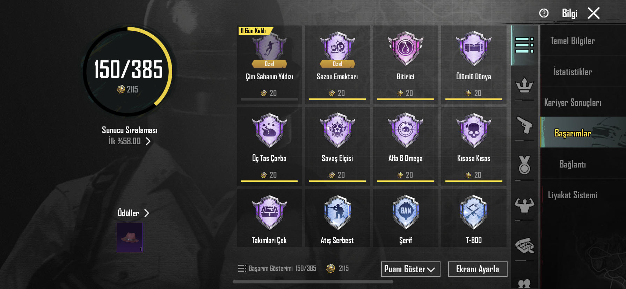
Task: Open the Üç Tas Çorba achievement
Action: (x=269, y=145)
